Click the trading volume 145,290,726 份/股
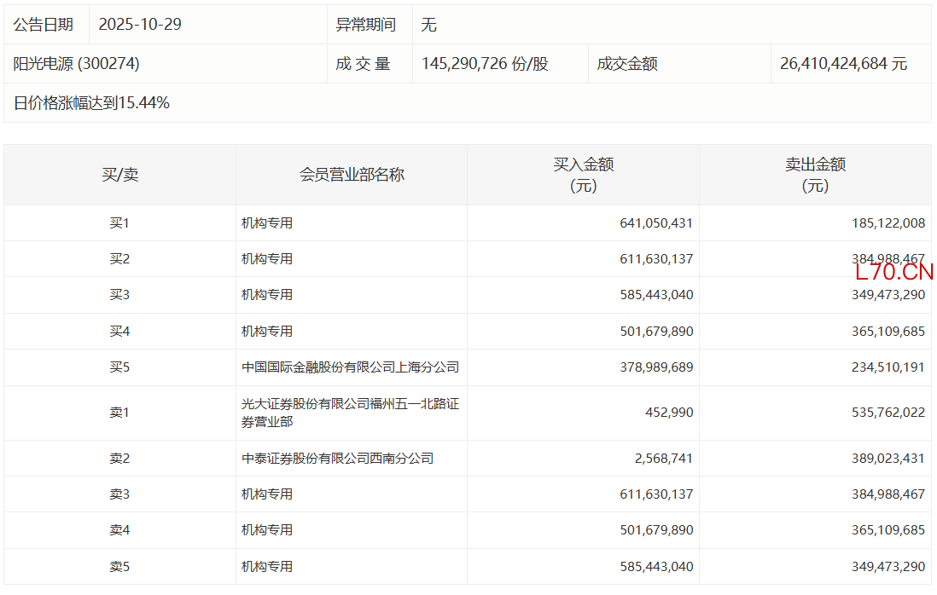 (x=485, y=64)
